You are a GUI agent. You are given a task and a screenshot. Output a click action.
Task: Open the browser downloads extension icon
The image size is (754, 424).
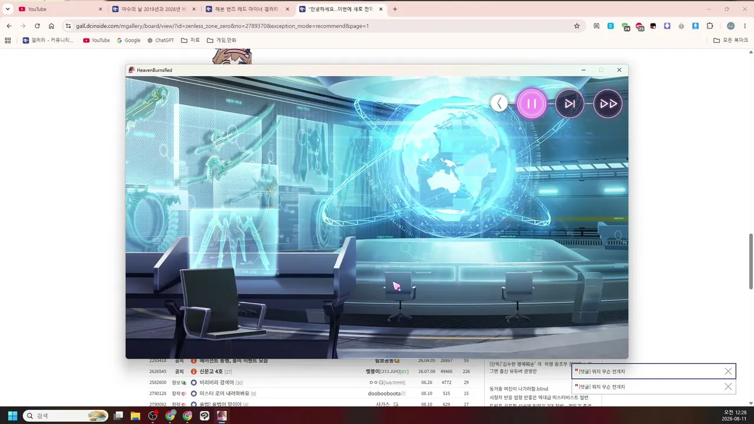[x=695, y=26]
